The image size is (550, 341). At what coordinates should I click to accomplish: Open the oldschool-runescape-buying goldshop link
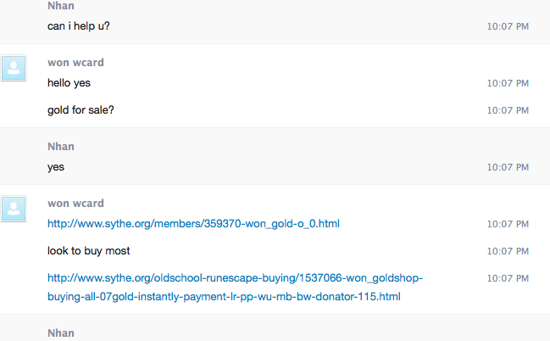coord(235,288)
